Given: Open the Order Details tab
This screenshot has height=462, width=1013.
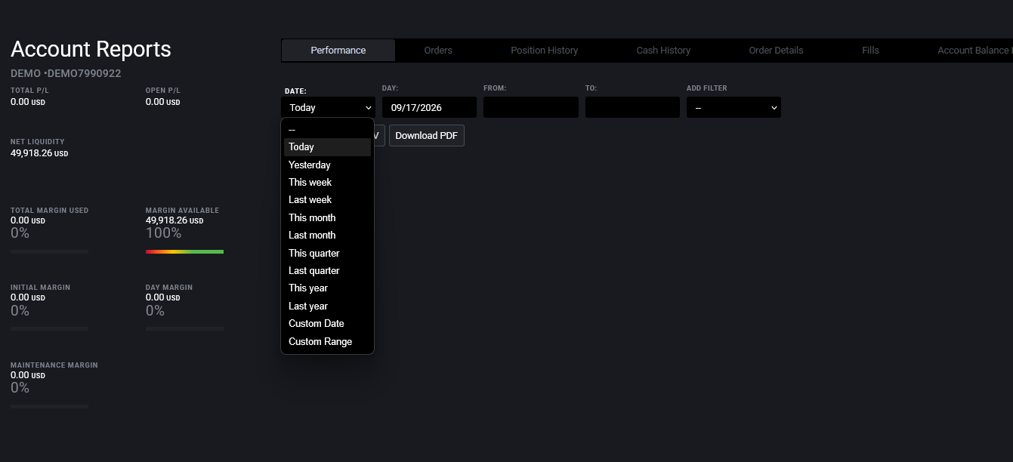Looking at the screenshot, I should click(x=776, y=51).
